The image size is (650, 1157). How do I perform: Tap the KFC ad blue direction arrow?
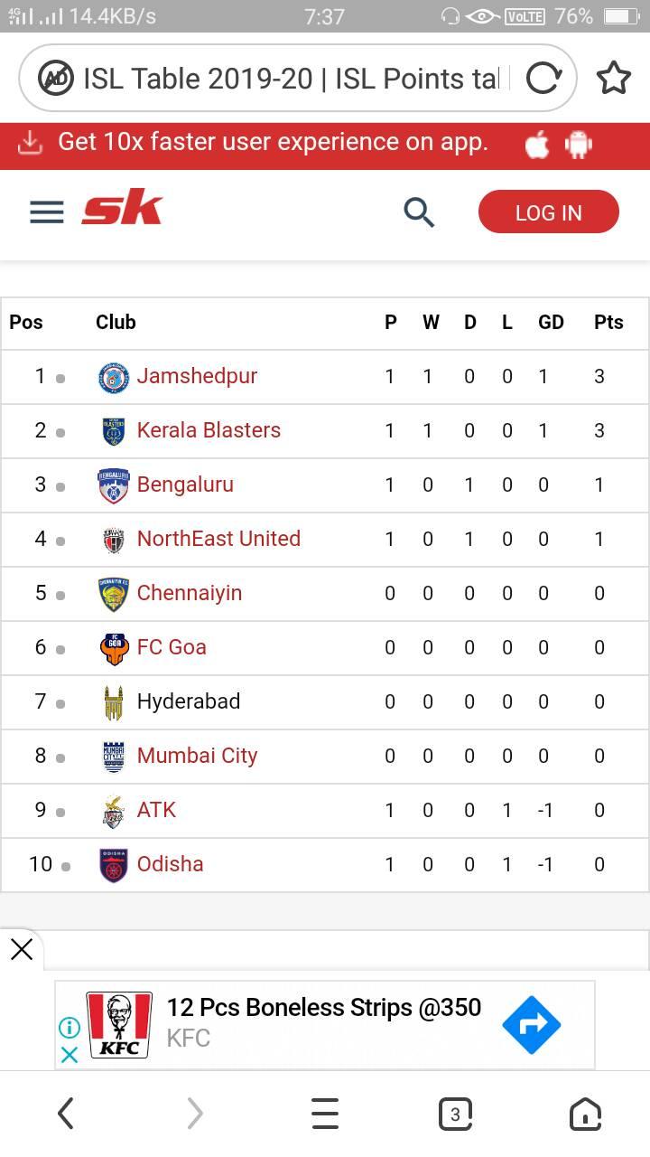click(x=531, y=1024)
